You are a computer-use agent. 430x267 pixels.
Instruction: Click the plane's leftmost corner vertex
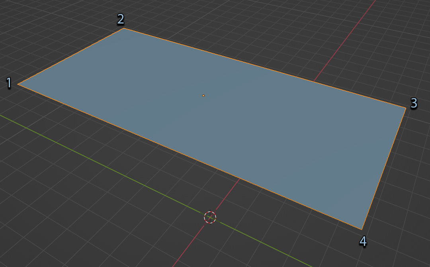[x=18, y=84]
